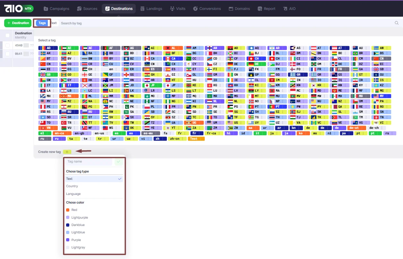Choose the Darkblue color option
Screen dimensions: 403x259
tap(94, 225)
